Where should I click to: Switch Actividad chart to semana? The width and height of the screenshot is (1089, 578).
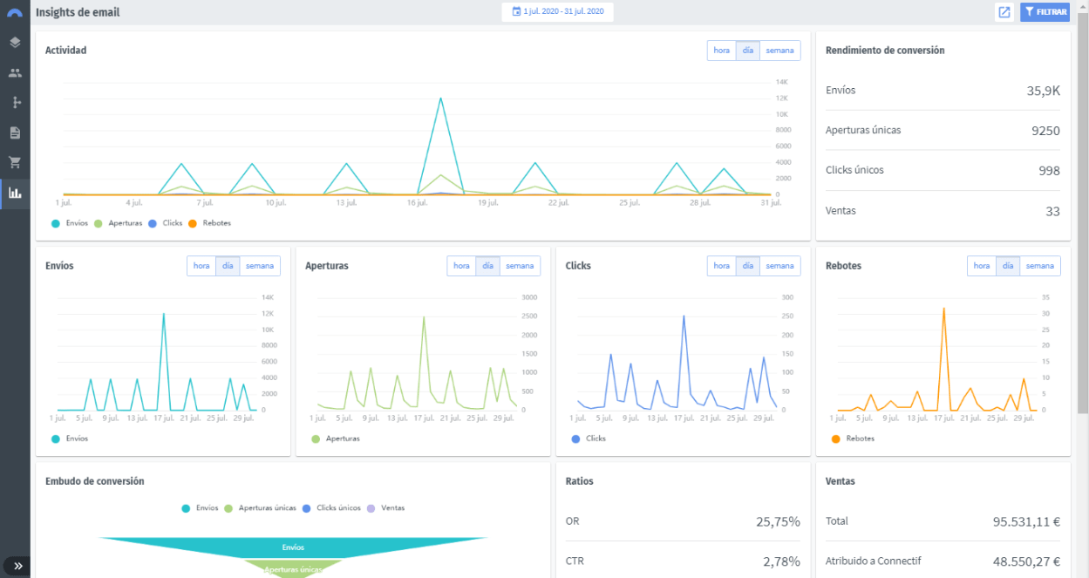(780, 51)
